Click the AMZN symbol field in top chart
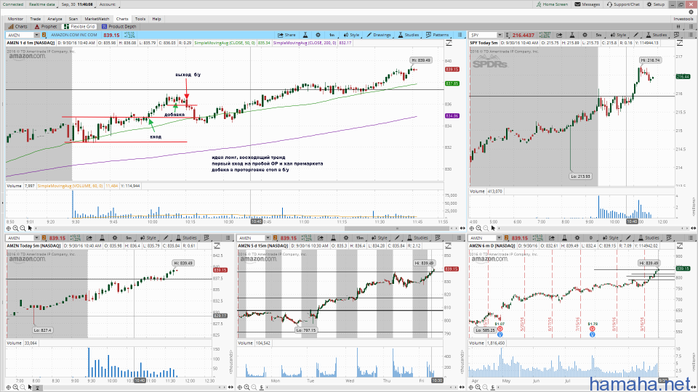This screenshot has height=392, width=698. pyautogui.click(x=20, y=35)
